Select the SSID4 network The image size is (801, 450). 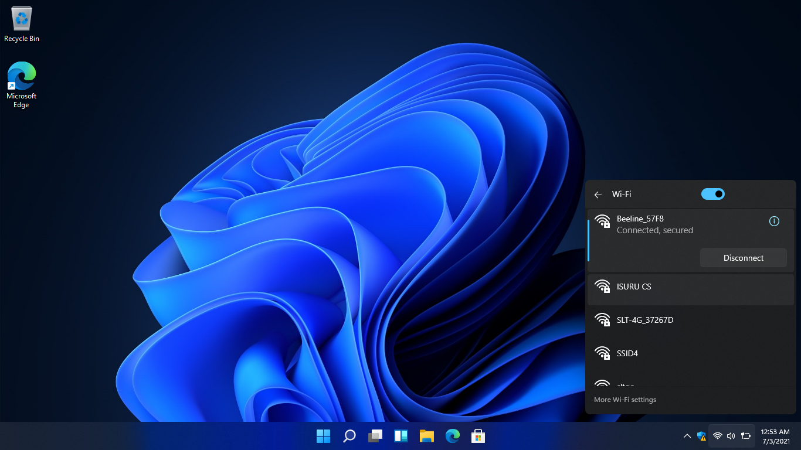(690, 354)
